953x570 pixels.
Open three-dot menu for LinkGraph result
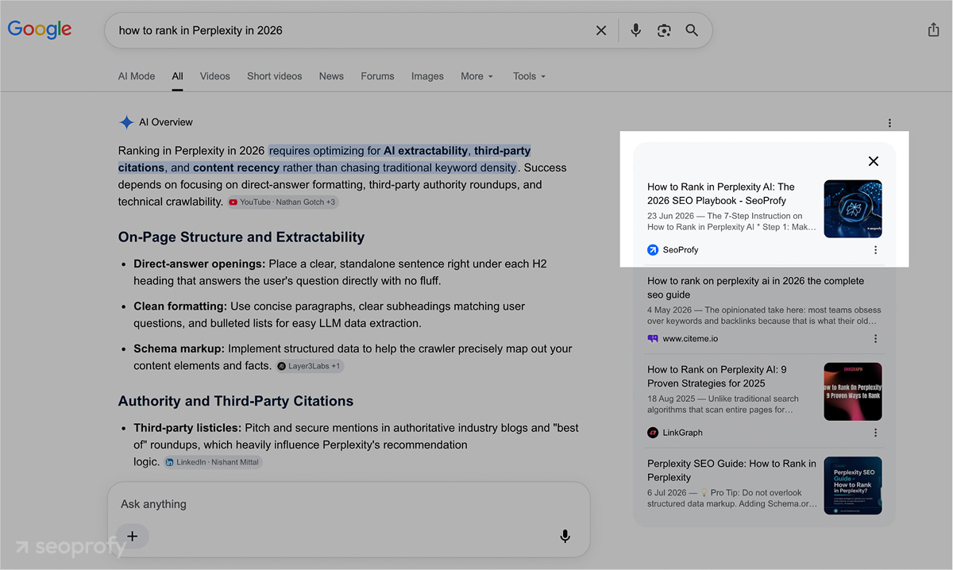[875, 433]
